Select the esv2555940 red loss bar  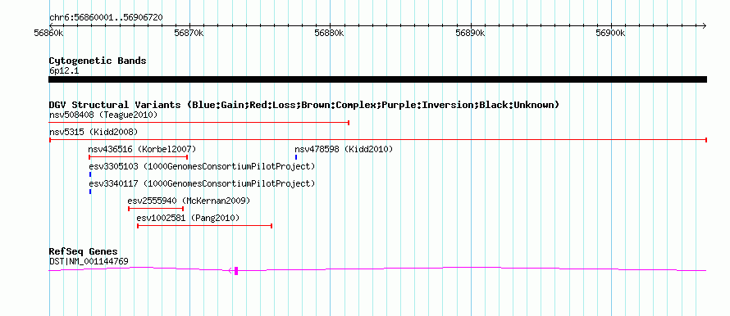tap(156, 209)
